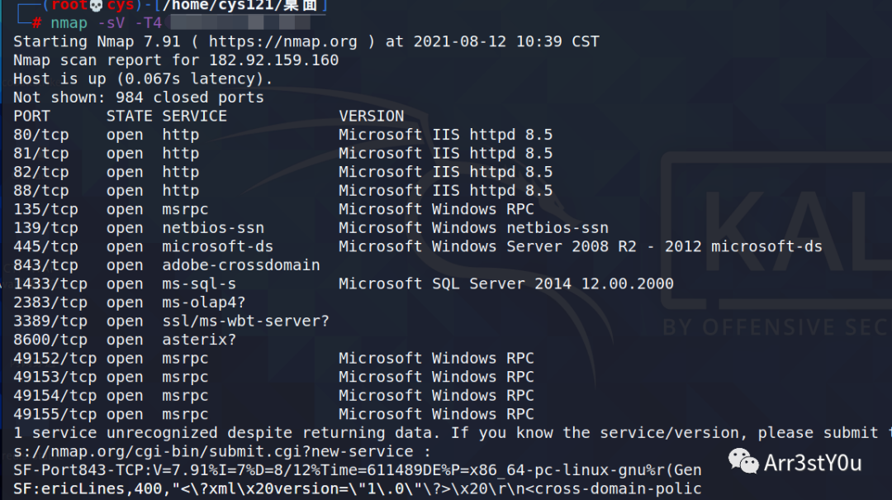Select the 80/tcp port row
The image size is (892, 500).
click(282, 135)
